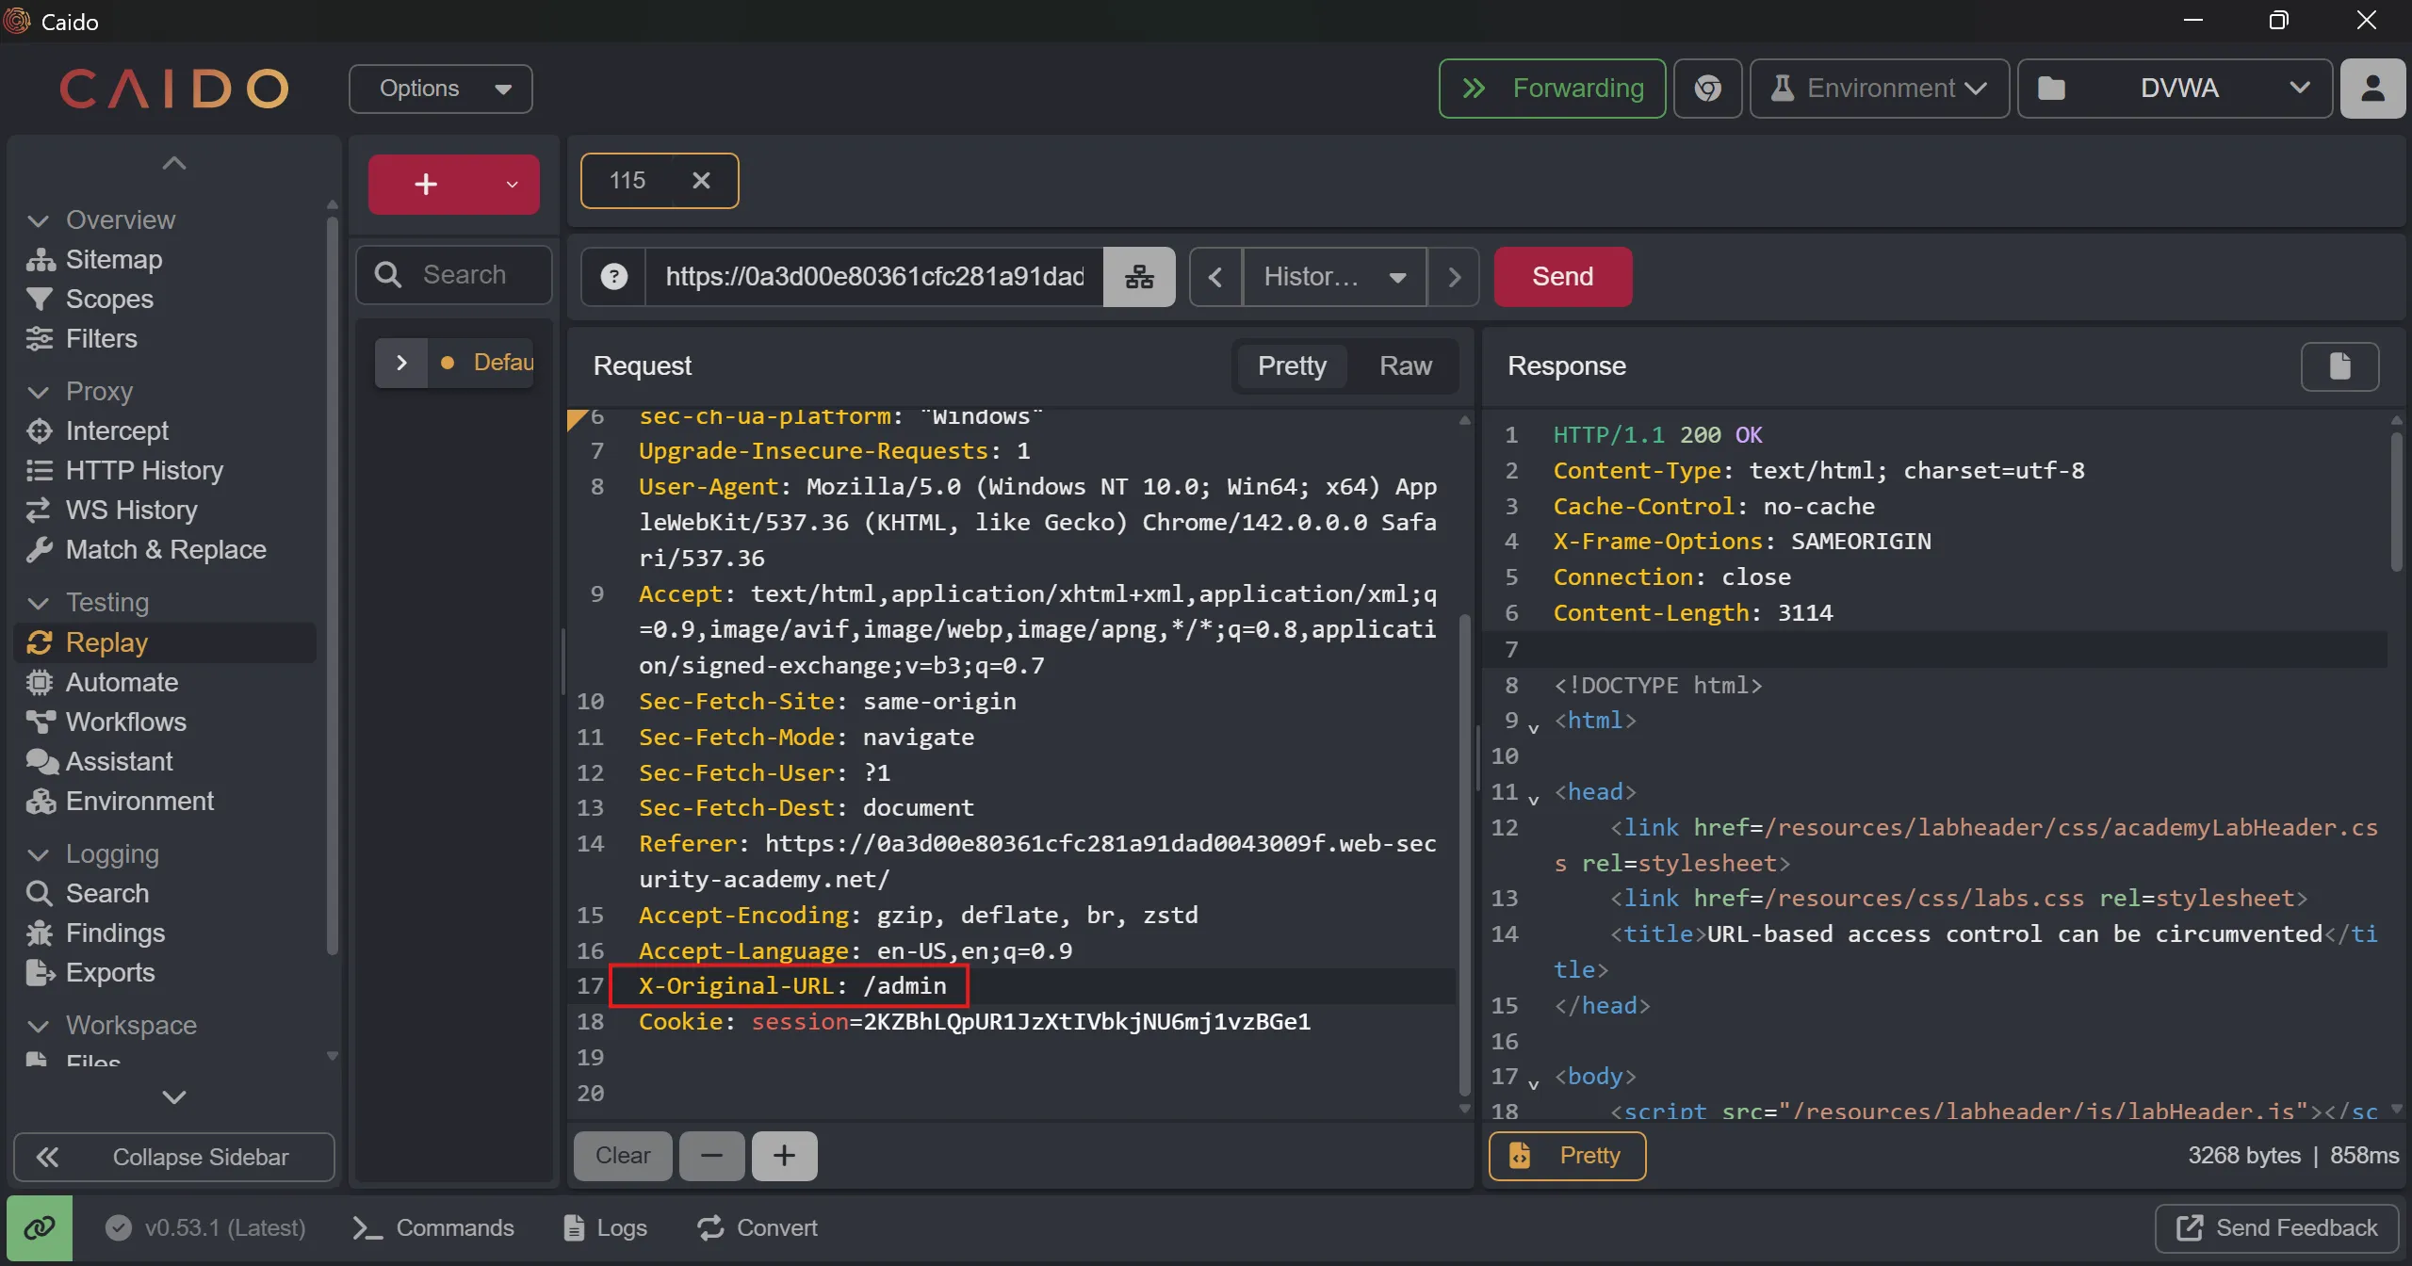
Task: Copy response using the document icon
Action: tap(2339, 365)
